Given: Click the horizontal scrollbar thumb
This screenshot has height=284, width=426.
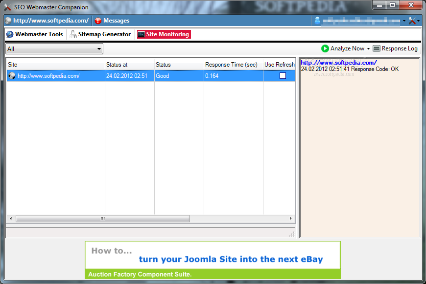Looking at the screenshot, I should click(x=103, y=218).
